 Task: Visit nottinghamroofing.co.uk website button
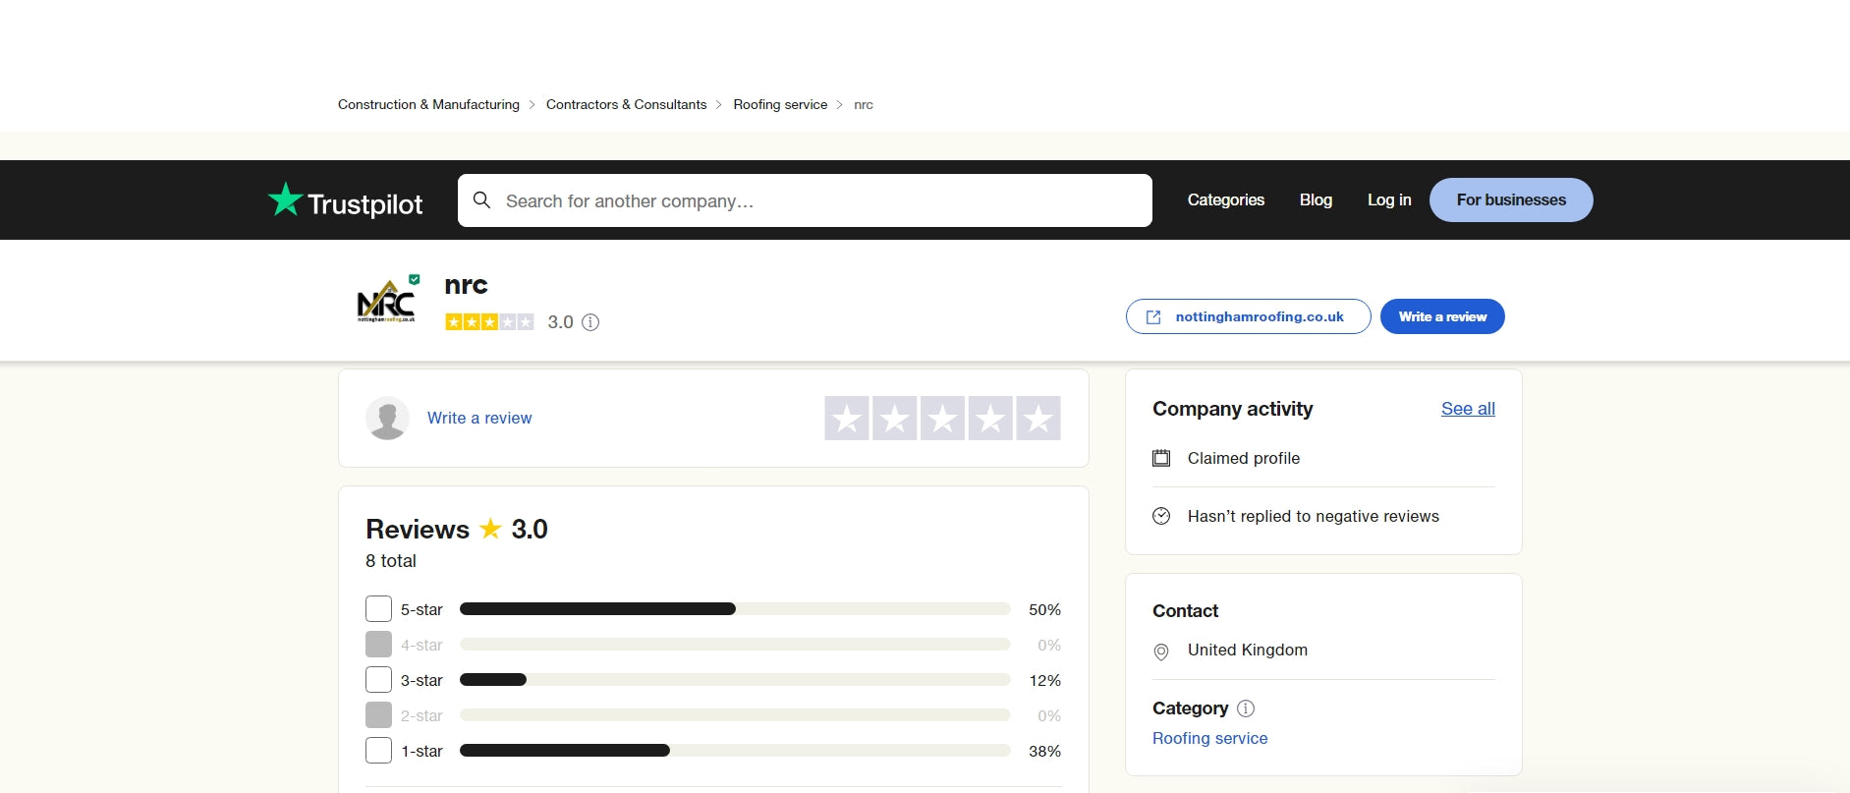pyautogui.click(x=1248, y=316)
